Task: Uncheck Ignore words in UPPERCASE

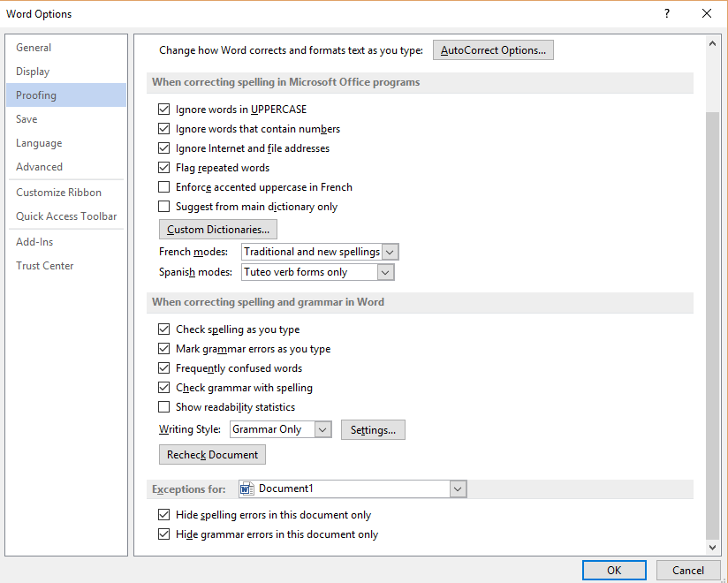Action: (x=164, y=109)
